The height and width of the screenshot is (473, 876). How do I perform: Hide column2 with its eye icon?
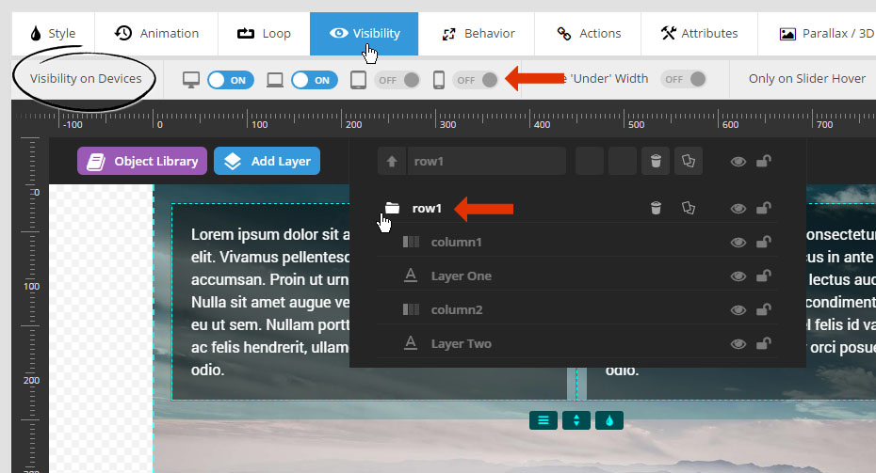tap(738, 310)
